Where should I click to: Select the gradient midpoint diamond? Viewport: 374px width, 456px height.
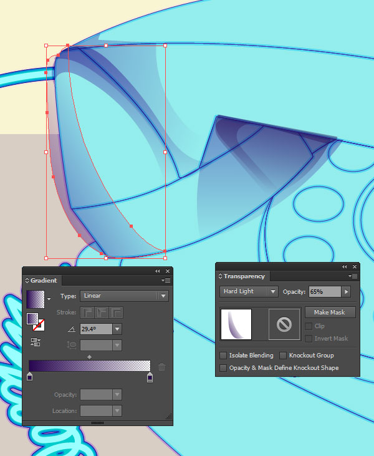[90, 357]
